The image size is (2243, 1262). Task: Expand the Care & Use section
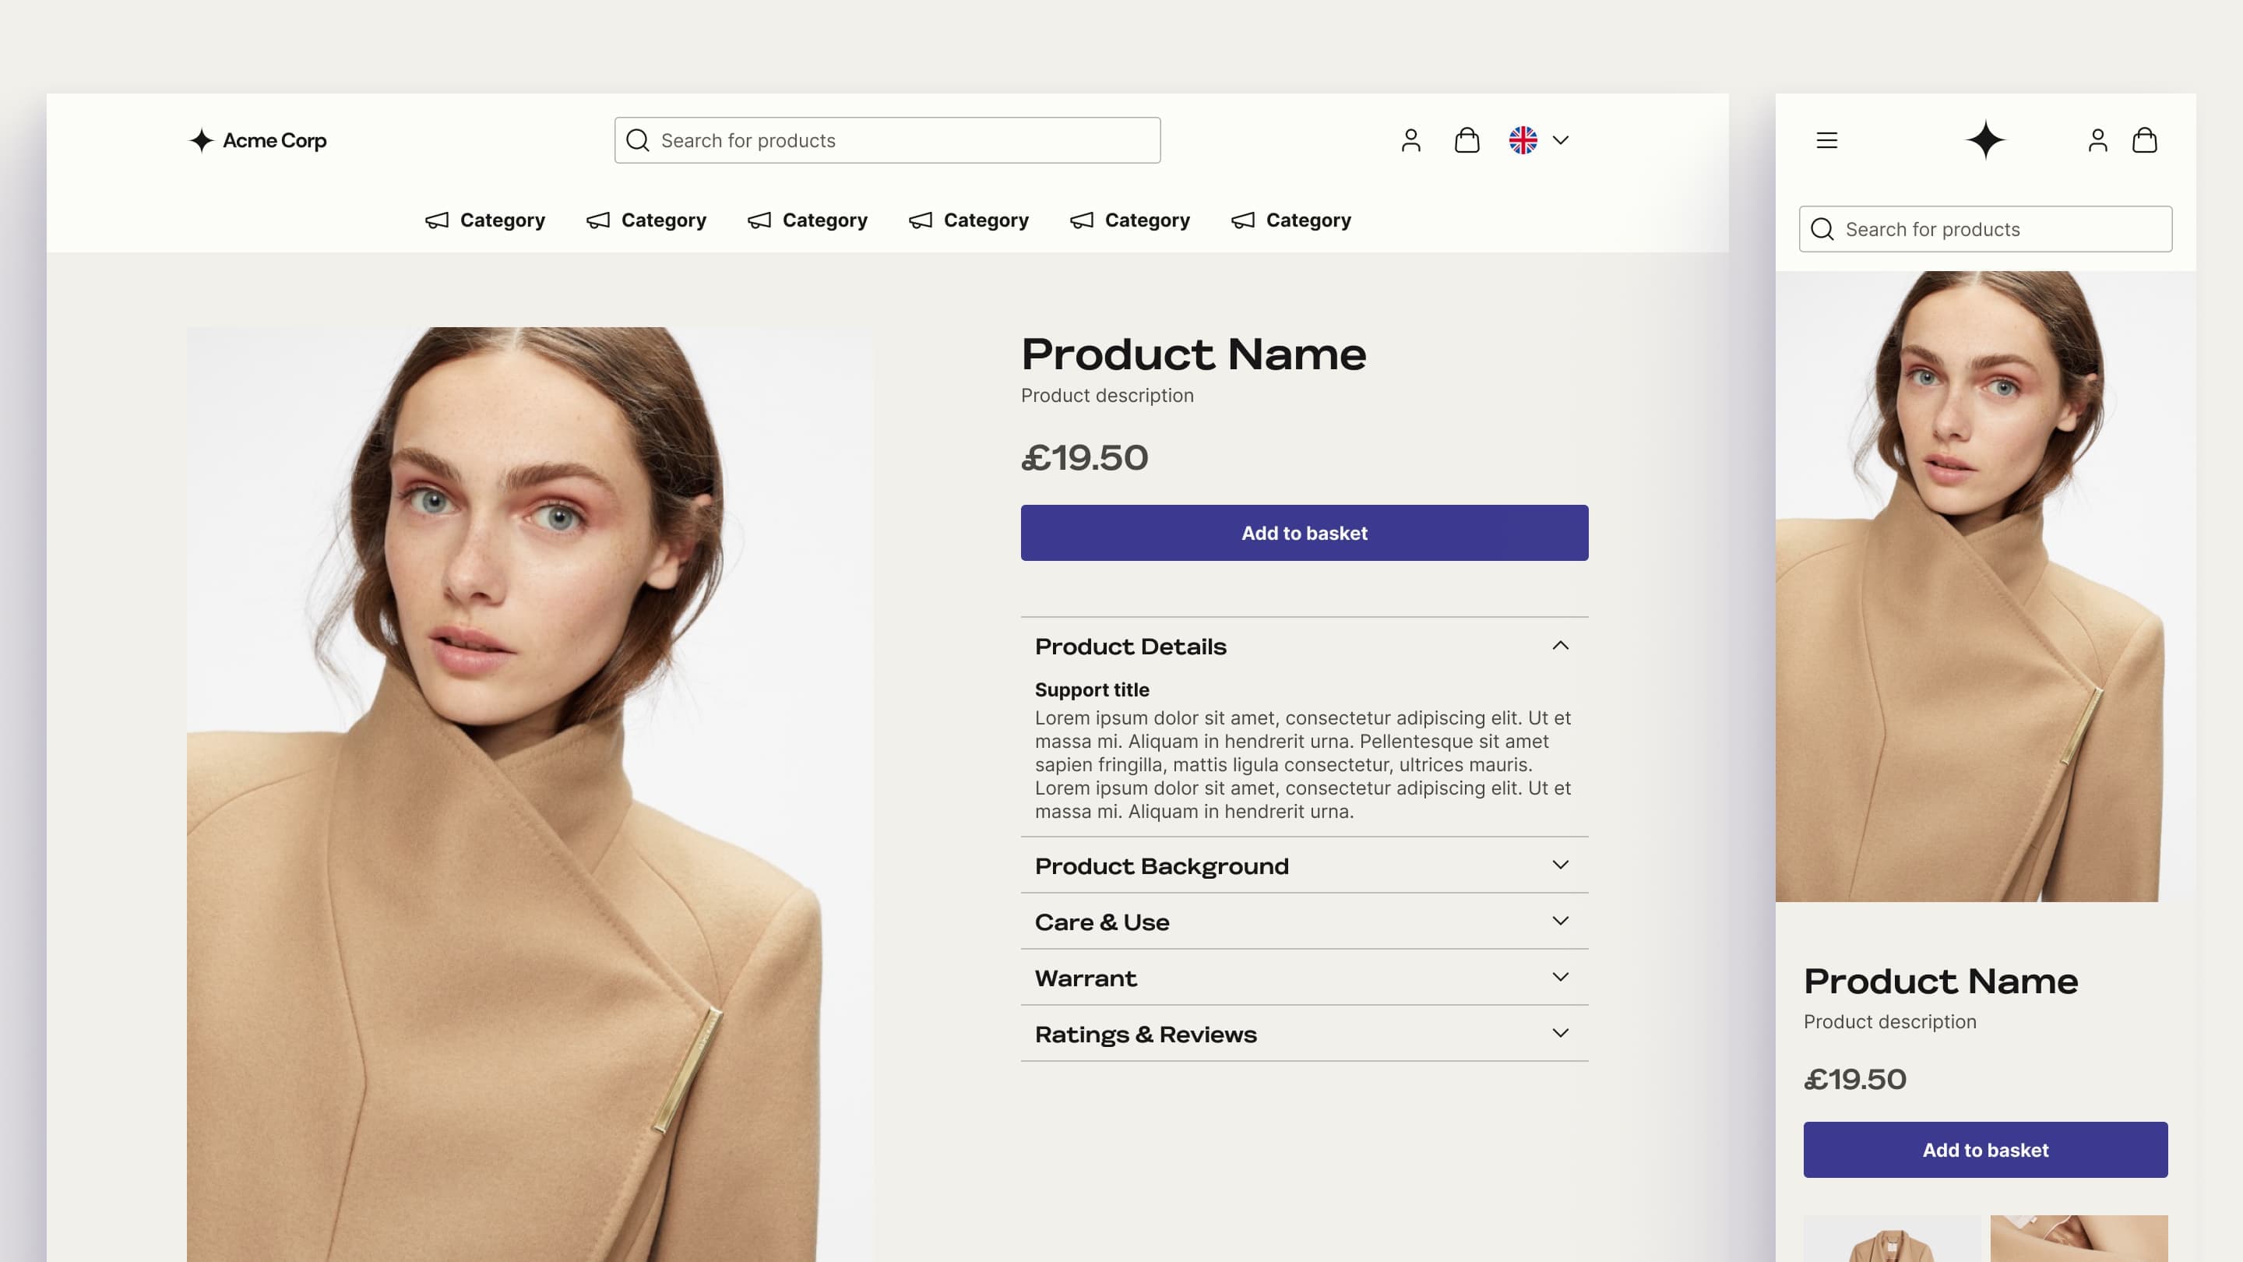[x=1559, y=921]
